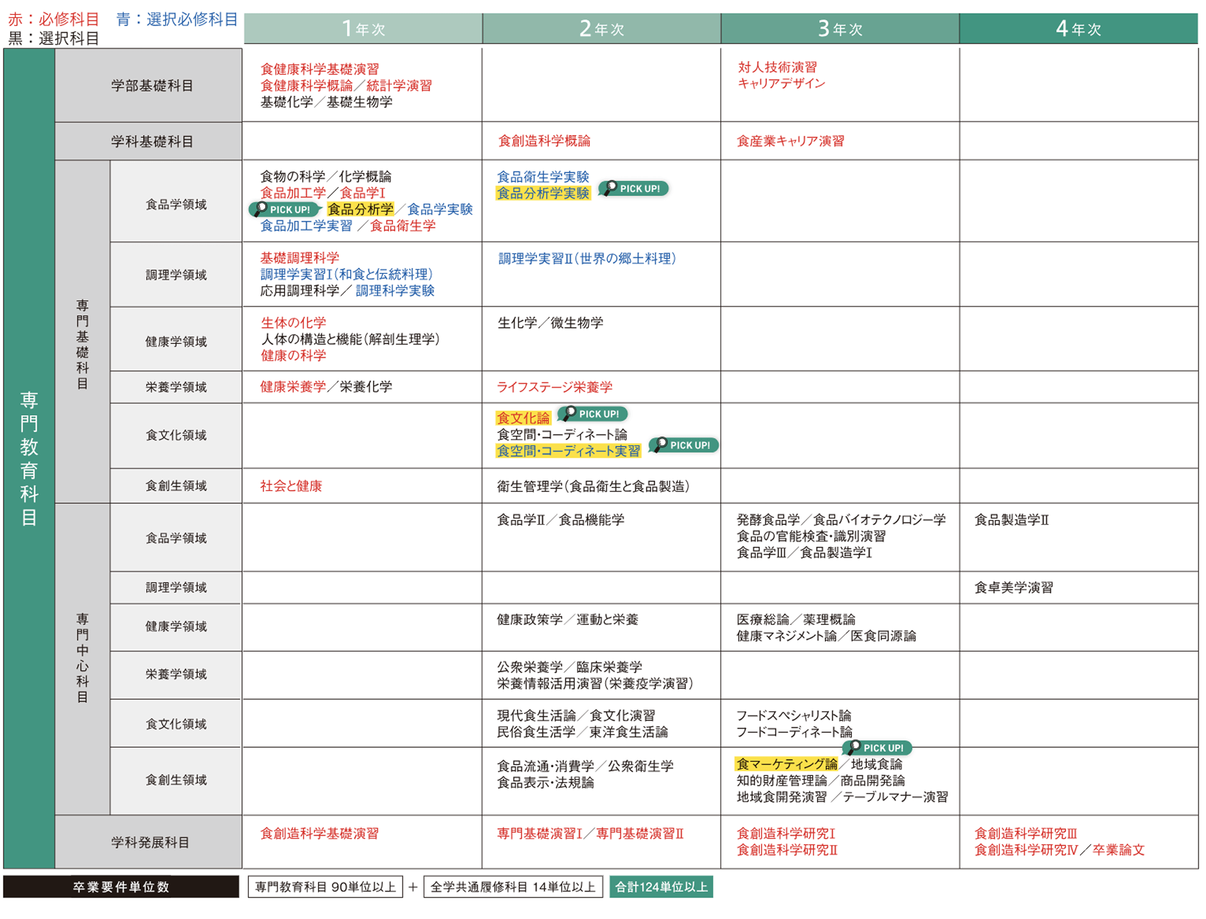Click the red 食創造科学概論 course
Viewport: 1206px width, 919px height.
[544, 141]
